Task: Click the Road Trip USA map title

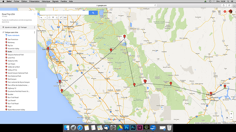Action: [x=8, y=14]
